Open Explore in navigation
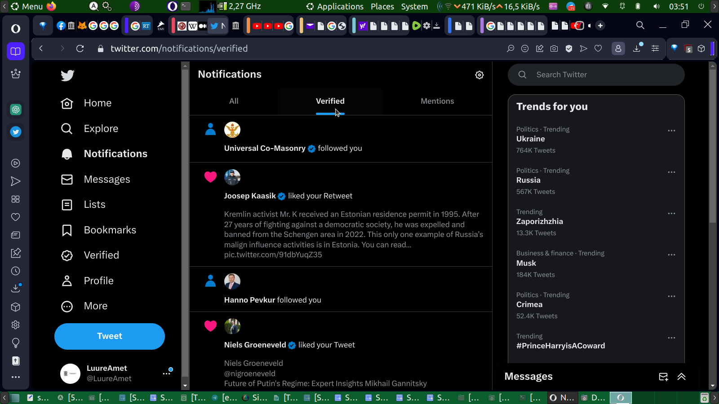Viewport: 719px width, 404px height. tap(89, 129)
